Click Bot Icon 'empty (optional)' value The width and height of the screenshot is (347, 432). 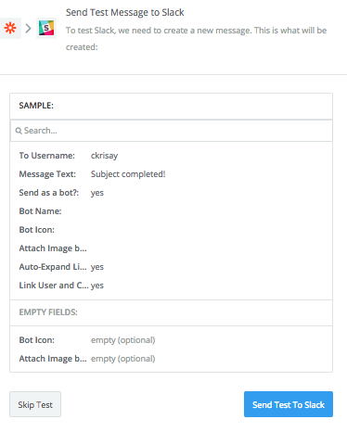tap(122, 340)
